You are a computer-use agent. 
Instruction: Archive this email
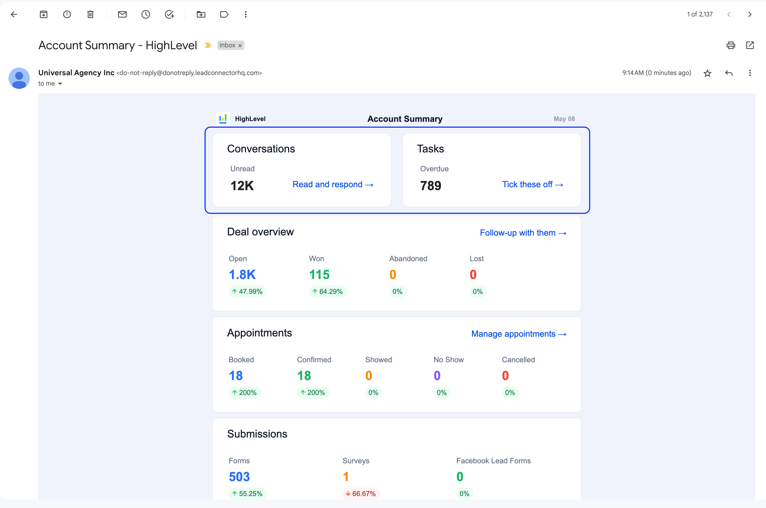(x=43, y=14)
